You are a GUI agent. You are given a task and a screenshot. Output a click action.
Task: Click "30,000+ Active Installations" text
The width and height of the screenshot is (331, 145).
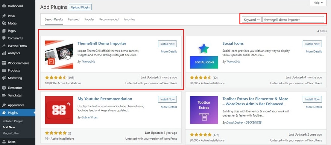coord(207,83)
